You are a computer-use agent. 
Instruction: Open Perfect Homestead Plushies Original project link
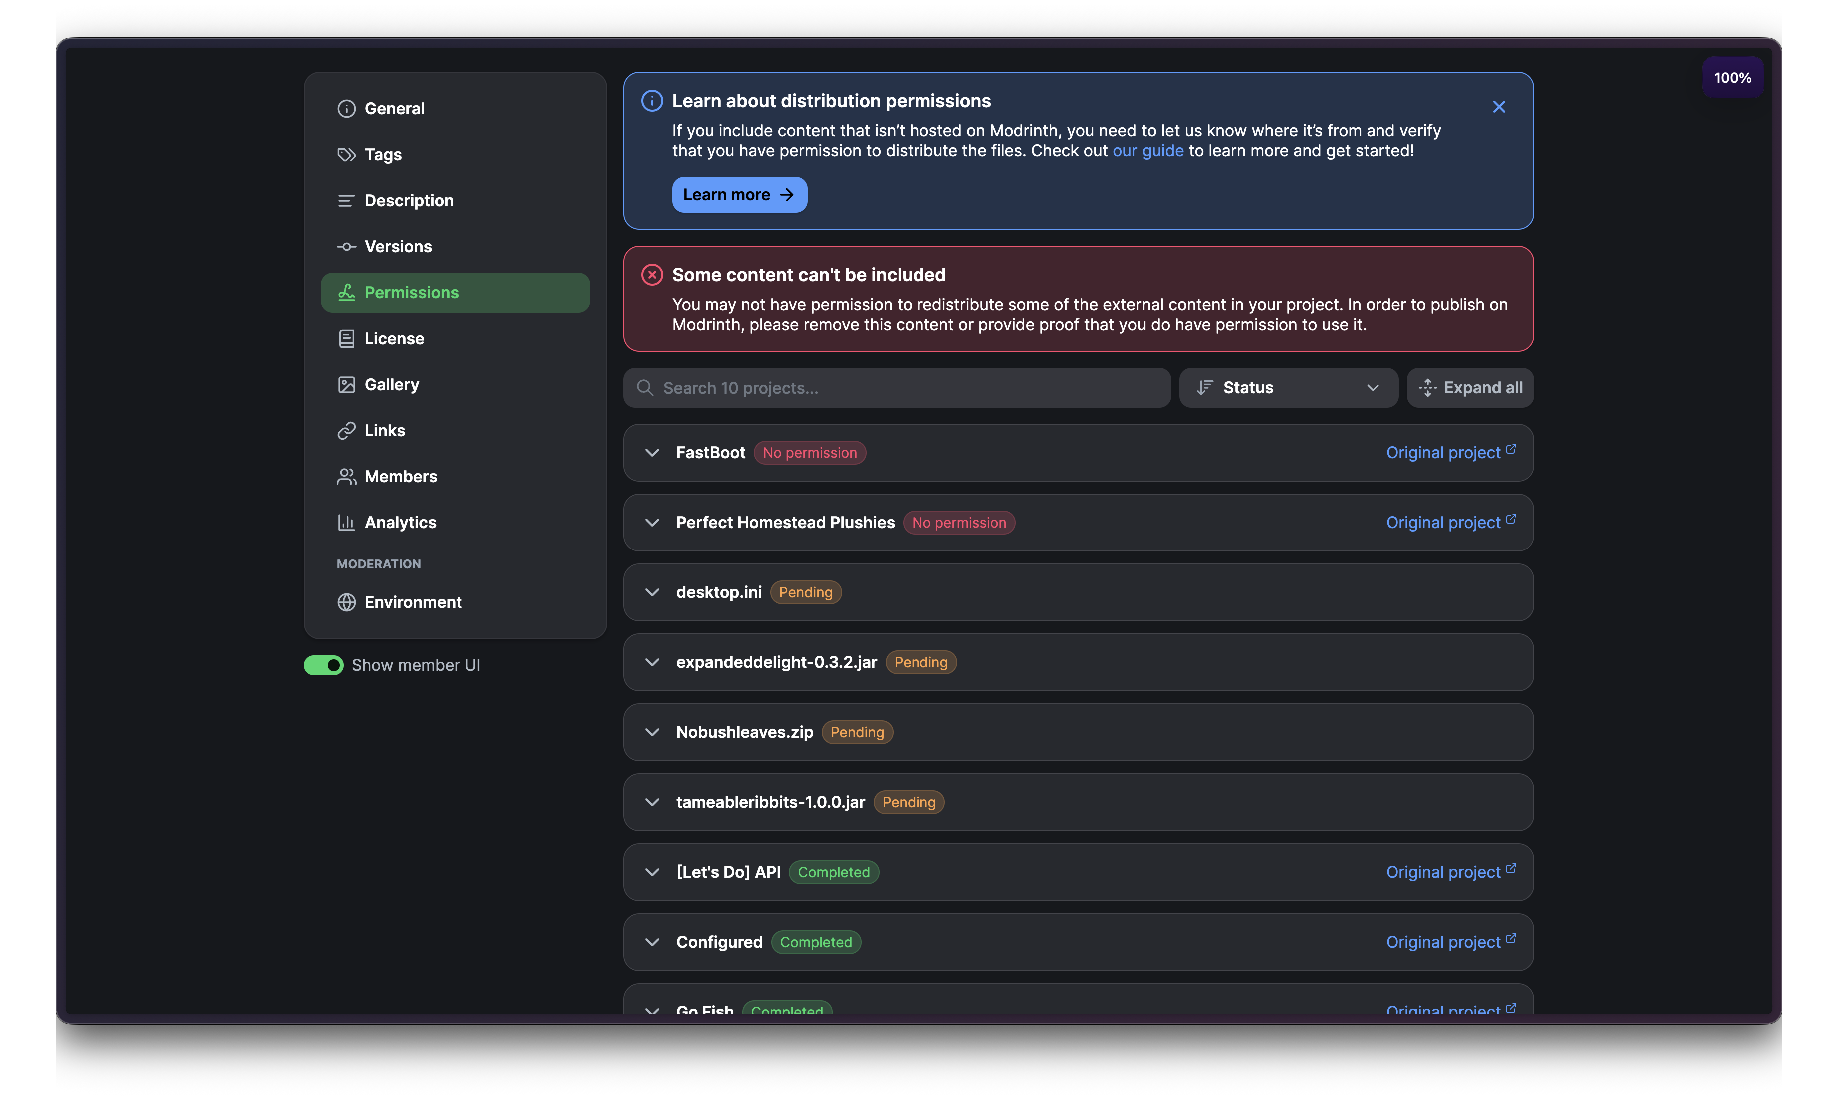pyautogui.click(x=1450, y=523)
